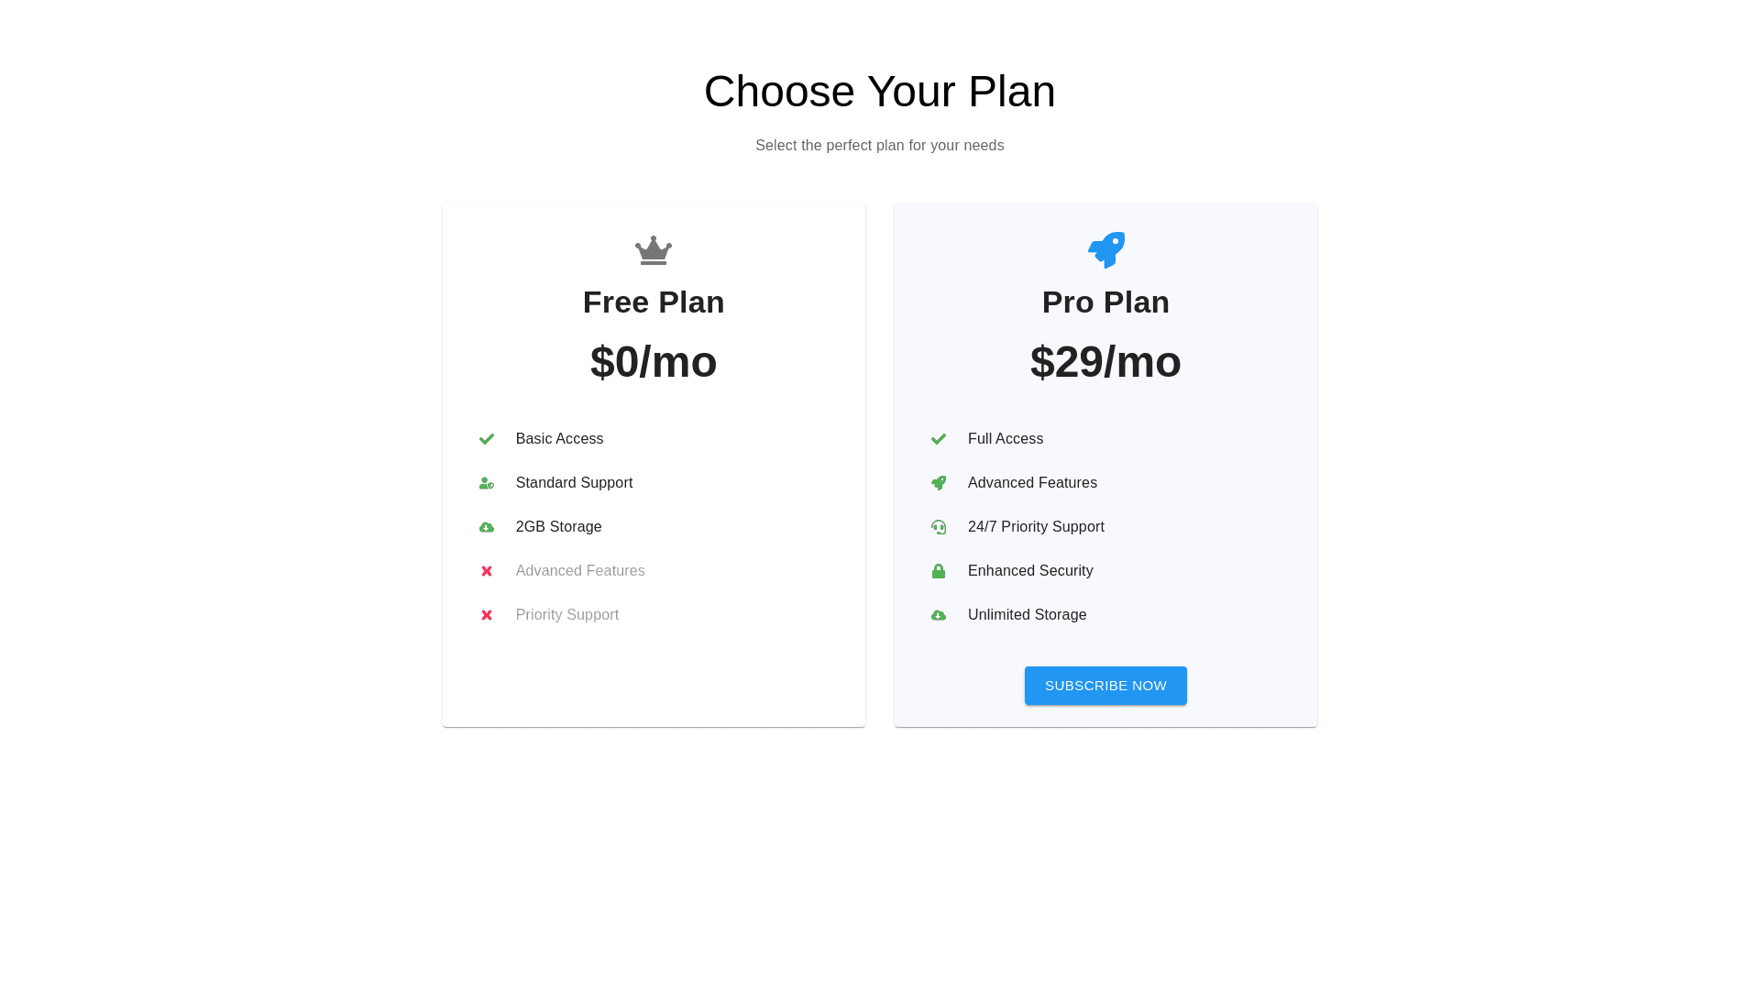Screen dimensions: 1760x990
Task: Click the Pro Plan heading
Action: [x=1105, y=302]
